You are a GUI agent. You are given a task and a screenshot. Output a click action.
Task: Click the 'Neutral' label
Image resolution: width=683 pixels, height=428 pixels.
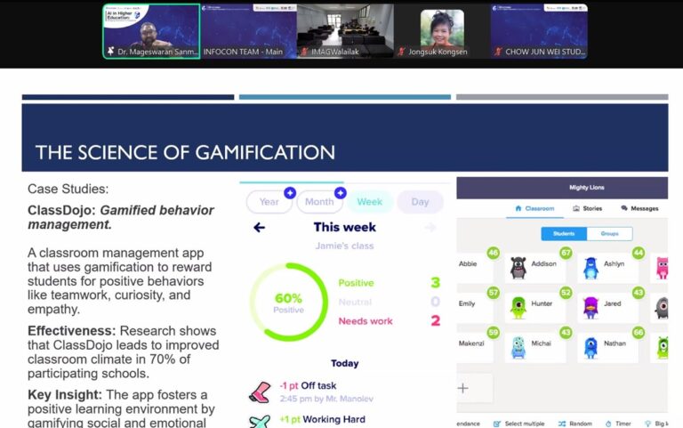(x=355, y=302)
